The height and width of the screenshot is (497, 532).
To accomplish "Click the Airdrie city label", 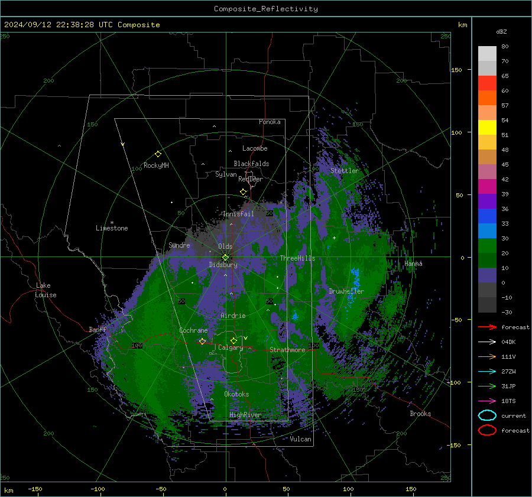I will click(233, 316).
